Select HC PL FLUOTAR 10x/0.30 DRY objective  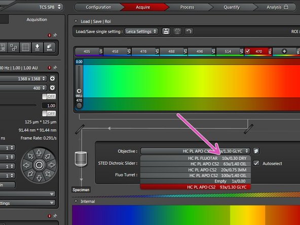click(x=195, y=158)
